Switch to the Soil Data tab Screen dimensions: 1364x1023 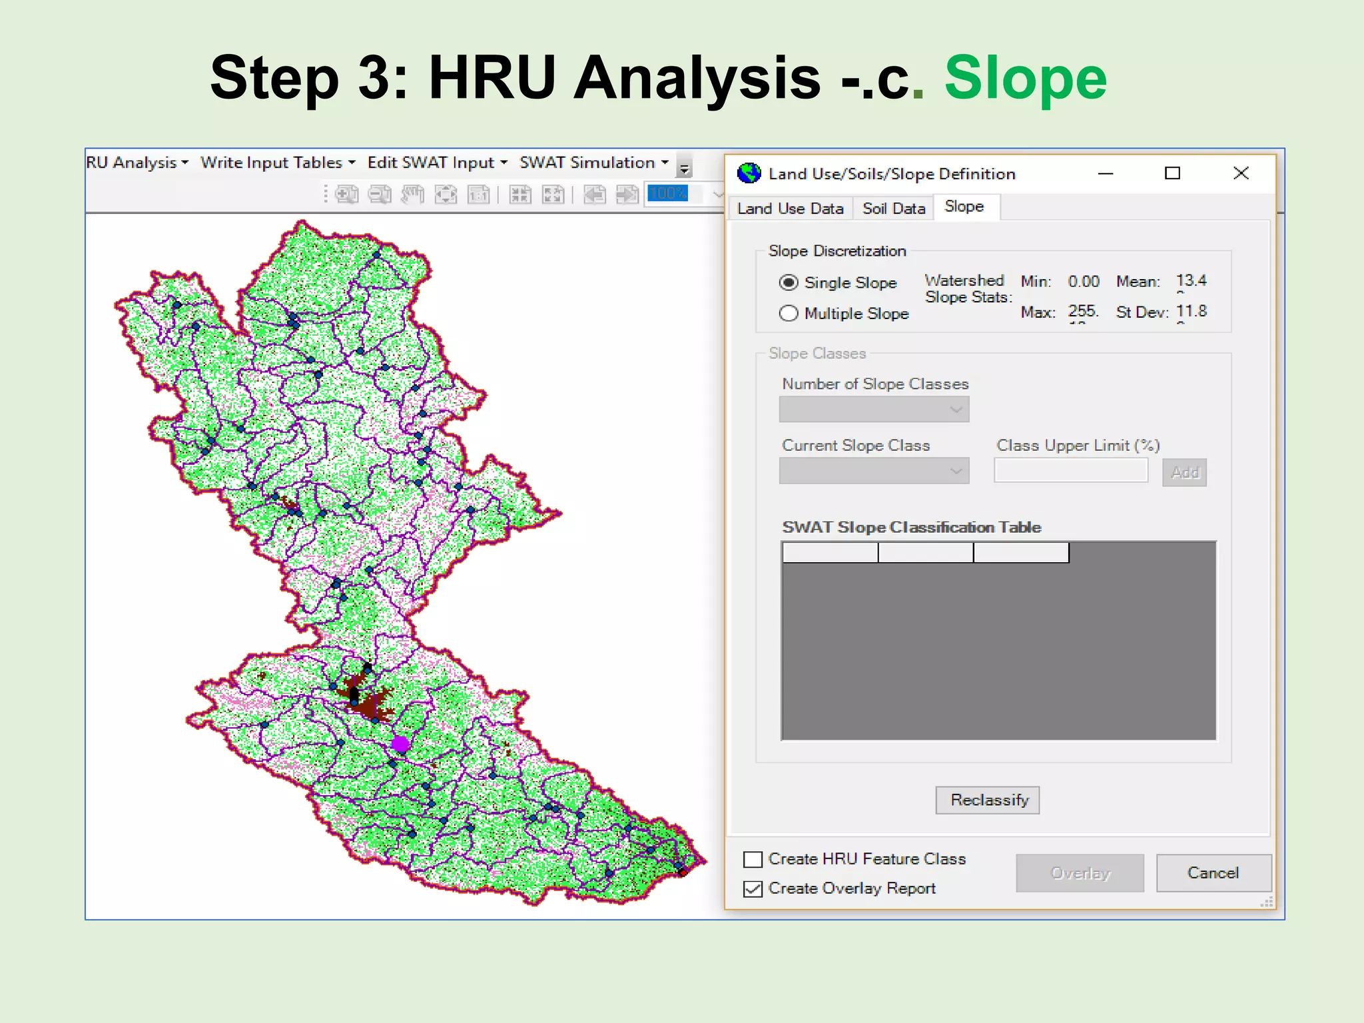[894, 208]
